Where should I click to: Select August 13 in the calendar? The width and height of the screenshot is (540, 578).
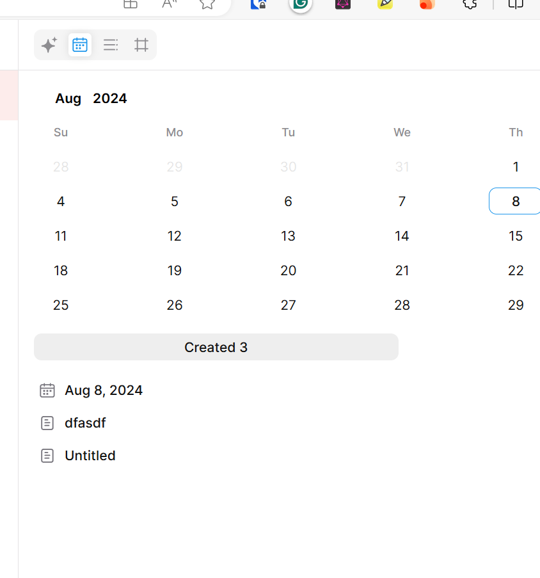click(288, 236)
